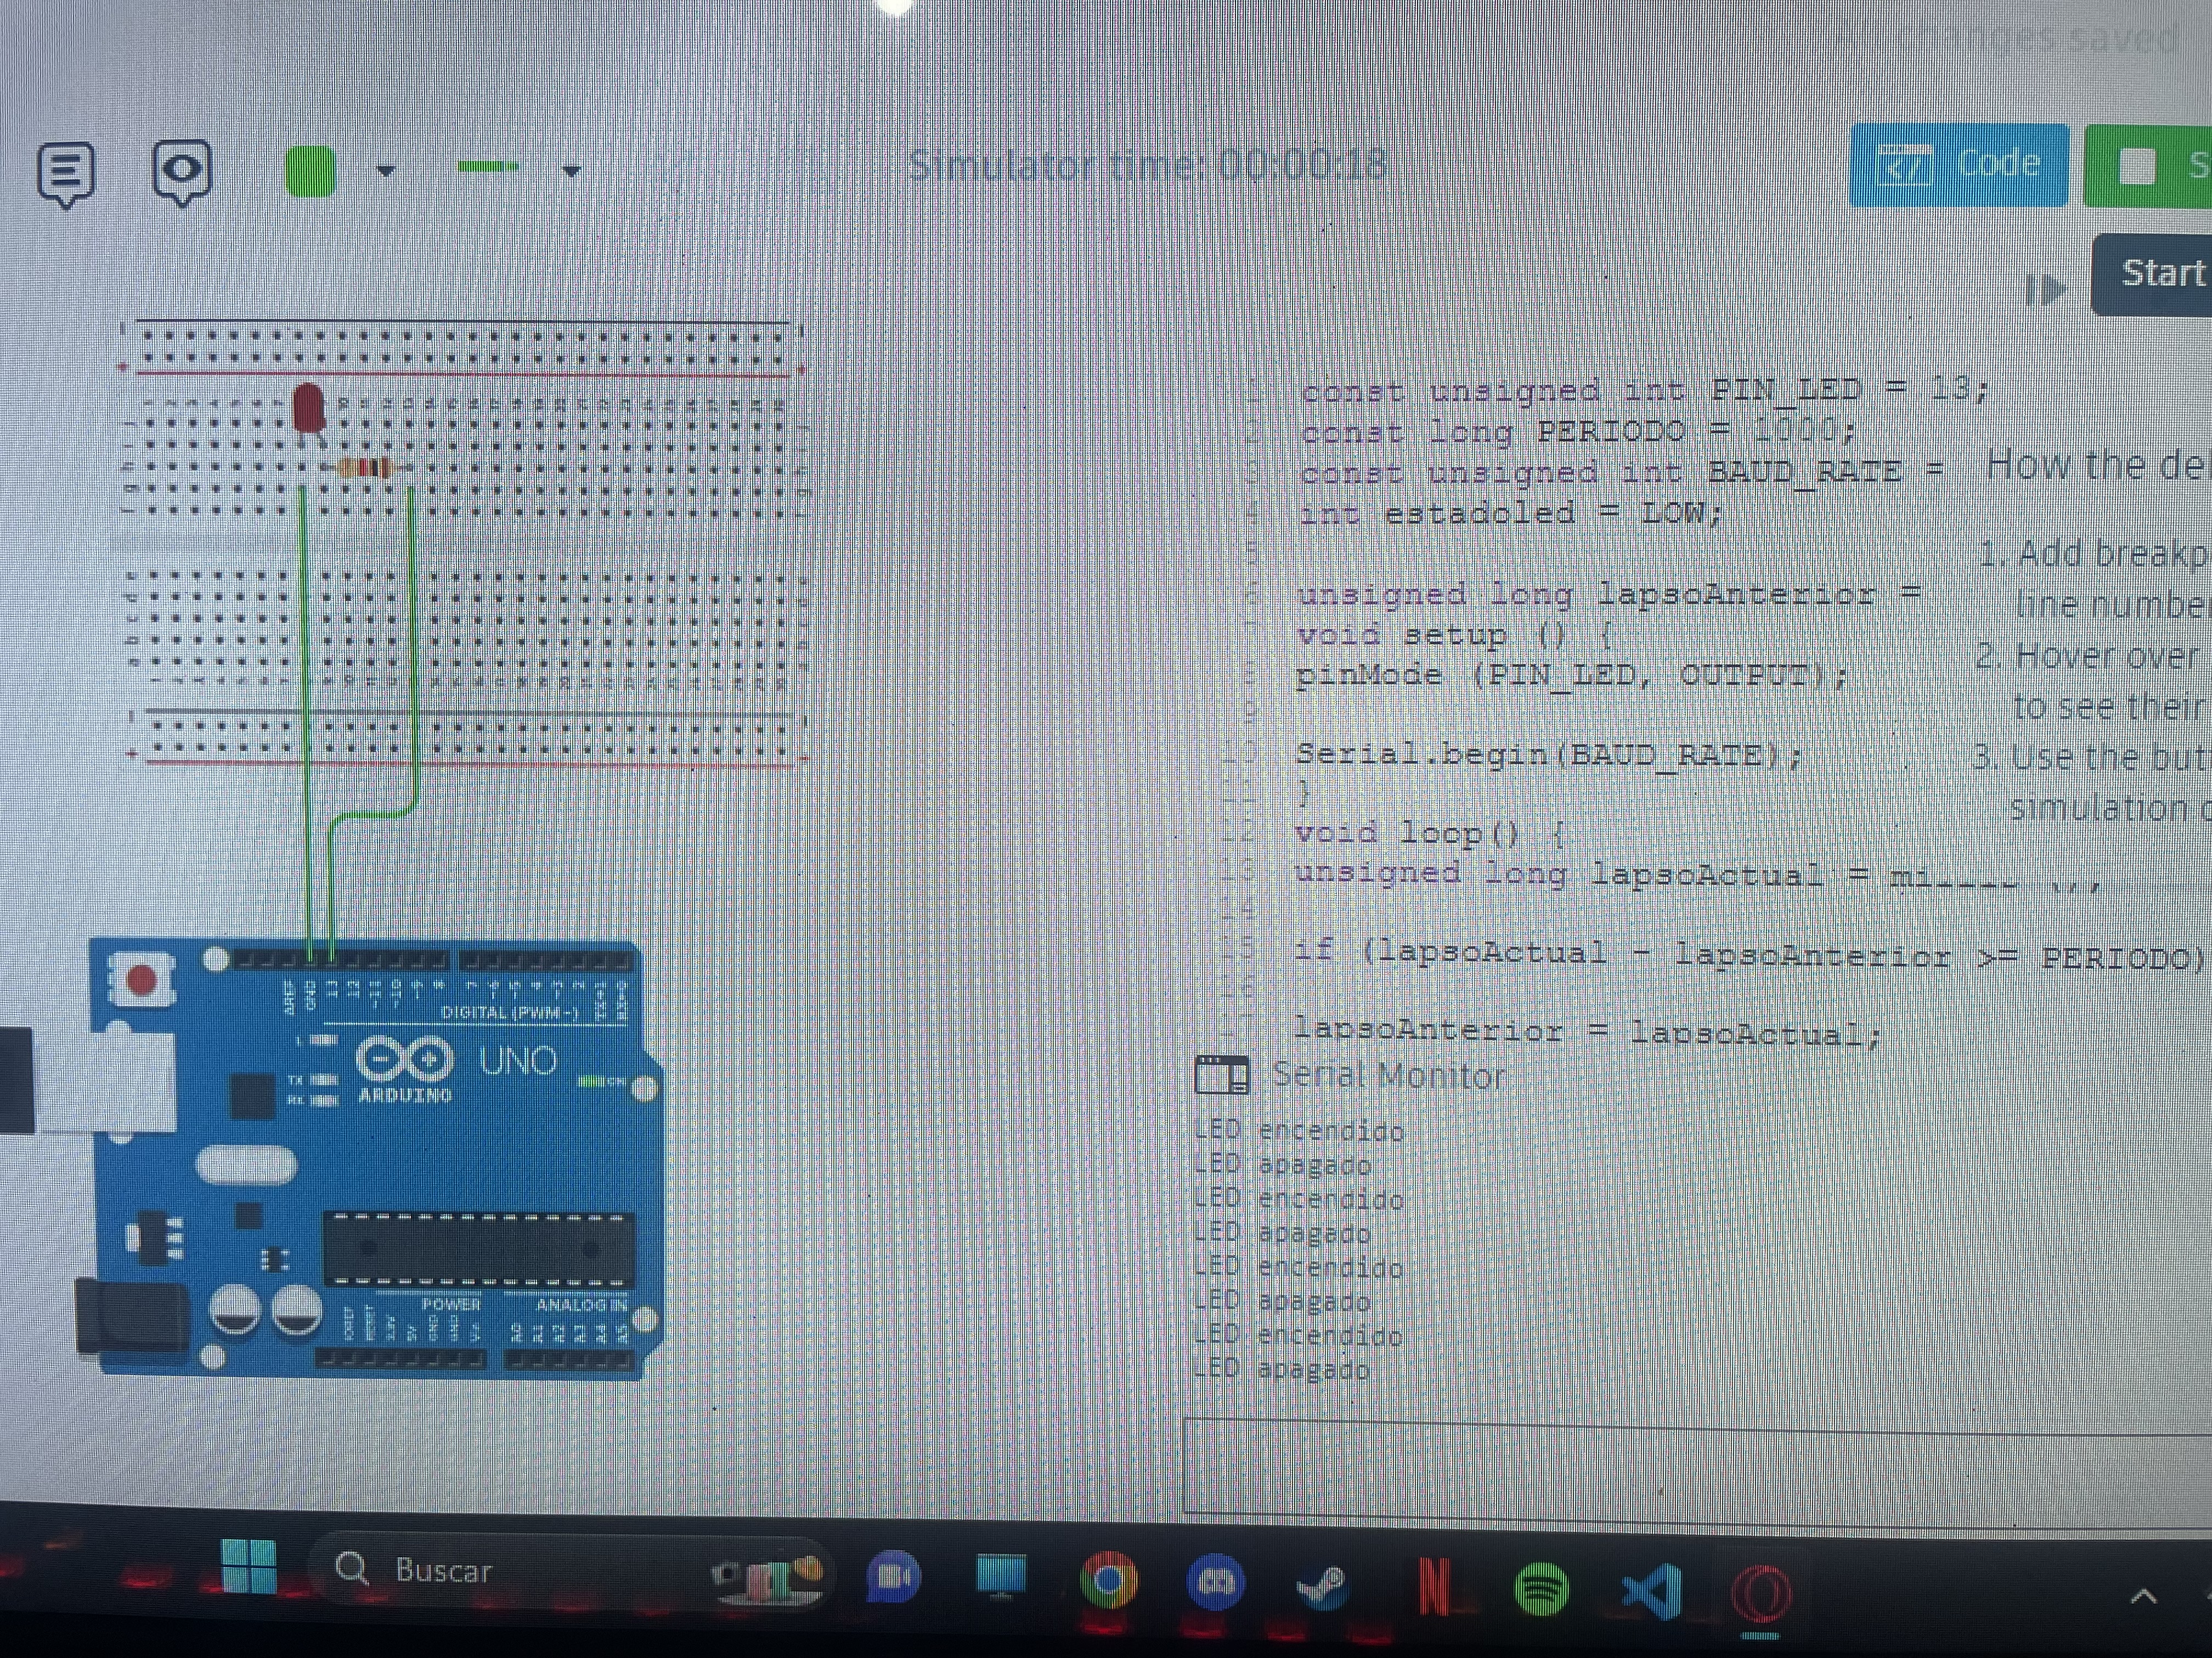
Task: Select the green wire line style
Action: 488,167
